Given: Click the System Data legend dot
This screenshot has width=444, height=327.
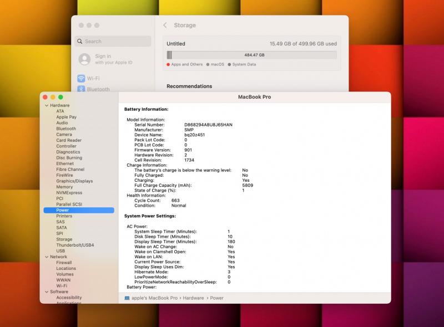Looking at the screenshot, I should coord(229,64).
